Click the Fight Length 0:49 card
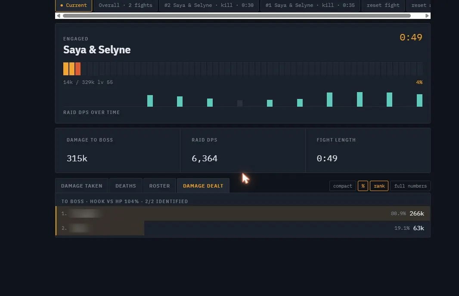 (x=368, y=150)
